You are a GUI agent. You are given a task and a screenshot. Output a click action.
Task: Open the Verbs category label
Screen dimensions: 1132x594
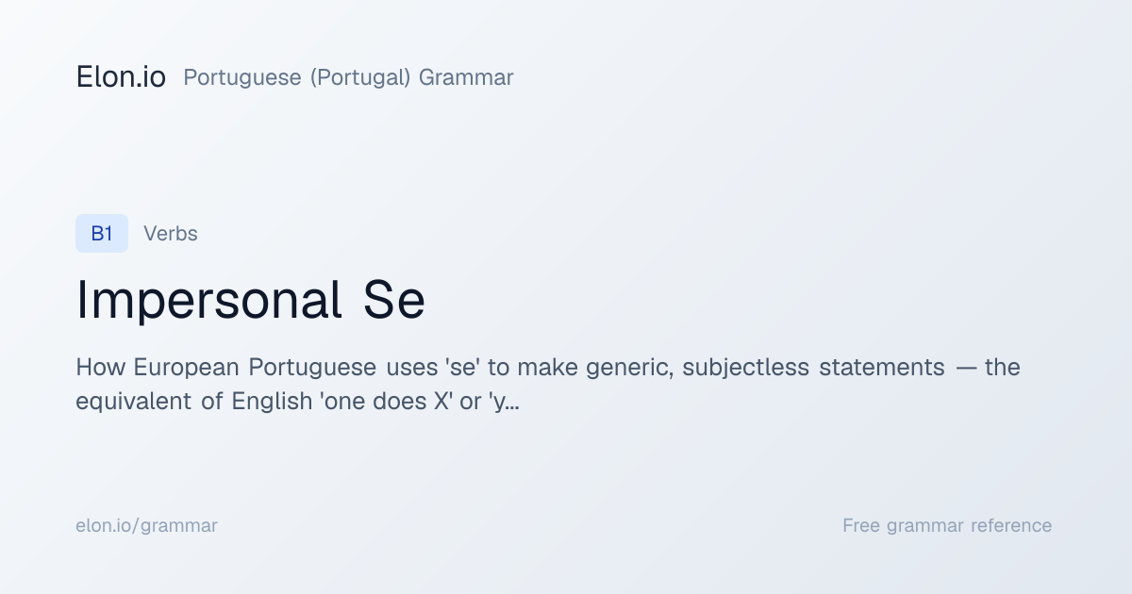171,234
